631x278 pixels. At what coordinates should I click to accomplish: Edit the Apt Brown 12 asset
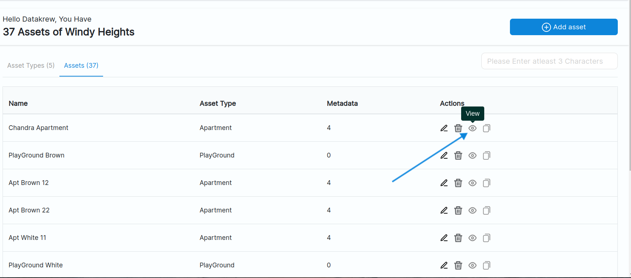pyautogui.click(x=444, y=183)
